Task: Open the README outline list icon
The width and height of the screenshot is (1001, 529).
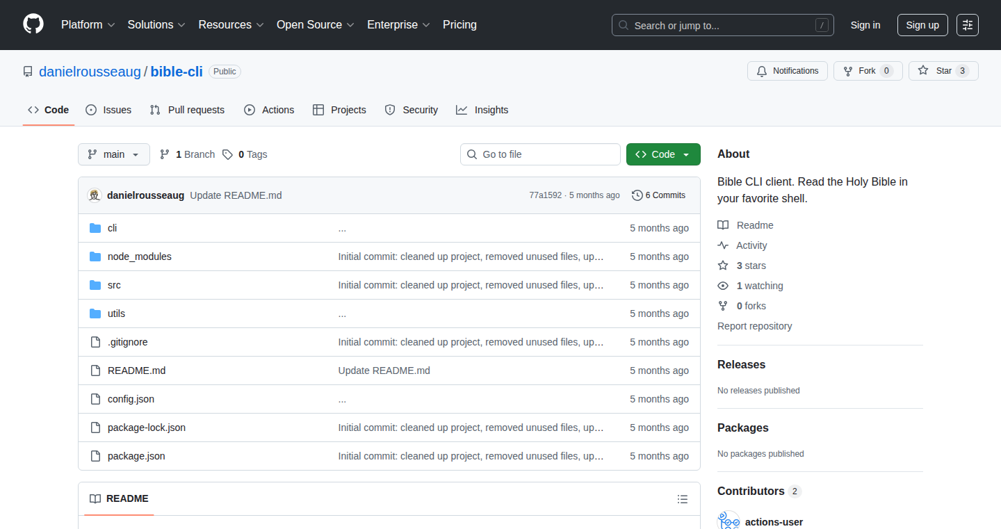Action: point(683,499)
